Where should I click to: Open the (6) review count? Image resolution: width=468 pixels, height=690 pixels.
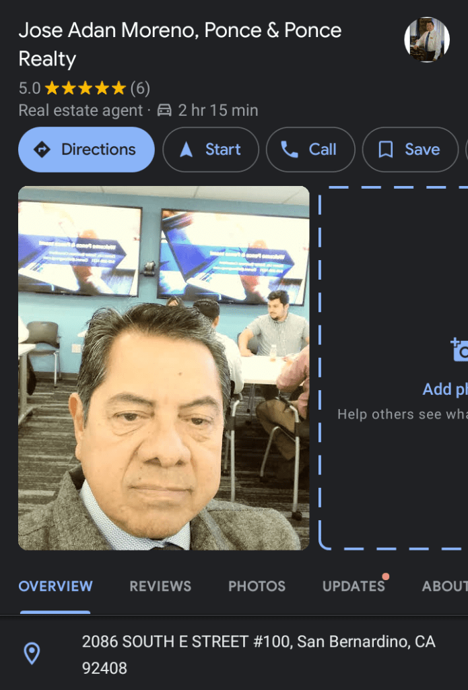coord(140,88)
